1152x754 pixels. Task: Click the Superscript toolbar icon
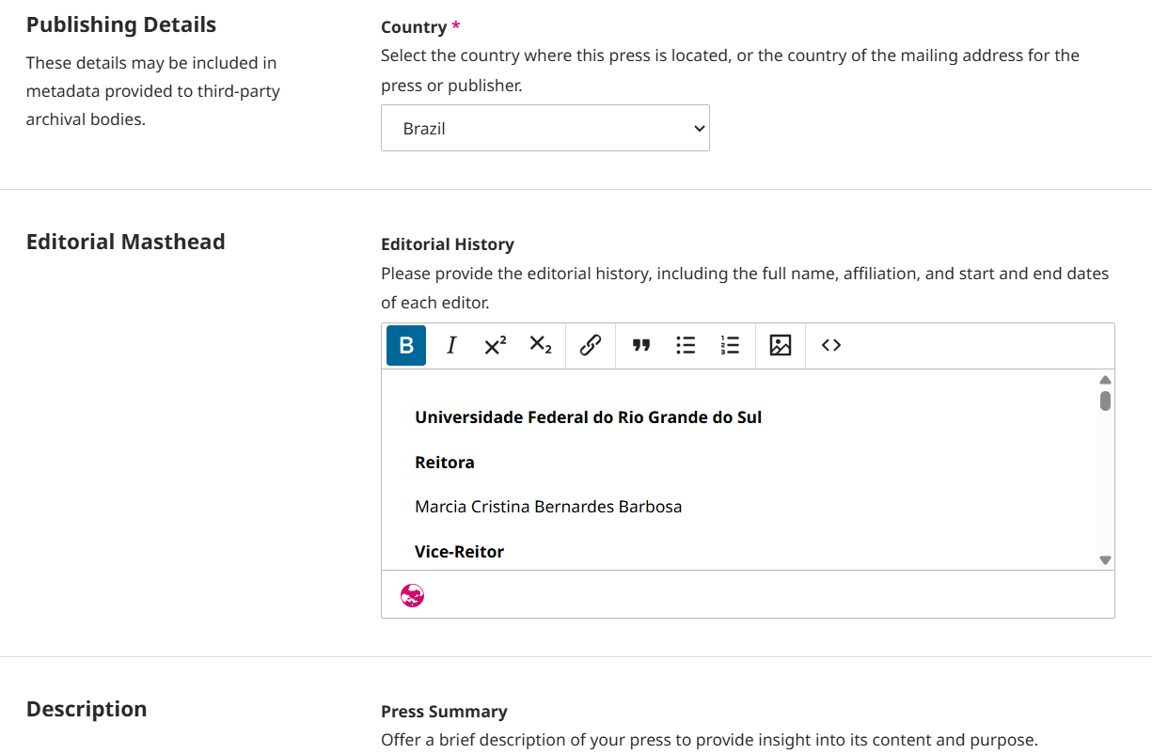click(496, 345)
